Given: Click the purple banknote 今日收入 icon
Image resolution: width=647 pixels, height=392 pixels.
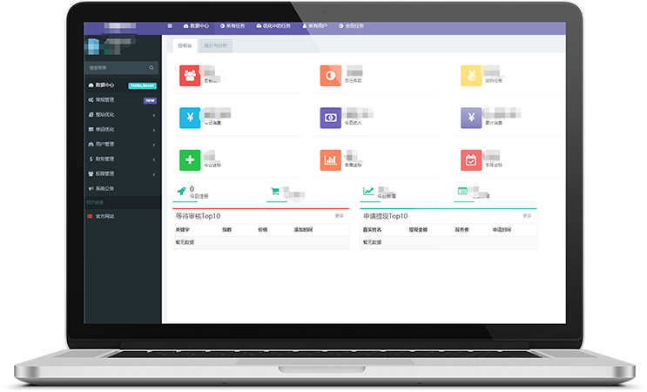Looking at the screenshot, I should (330, 118).
